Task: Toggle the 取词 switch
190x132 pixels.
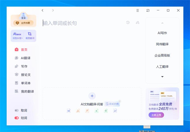Action: pyautogui.click(x=16, y=111)
